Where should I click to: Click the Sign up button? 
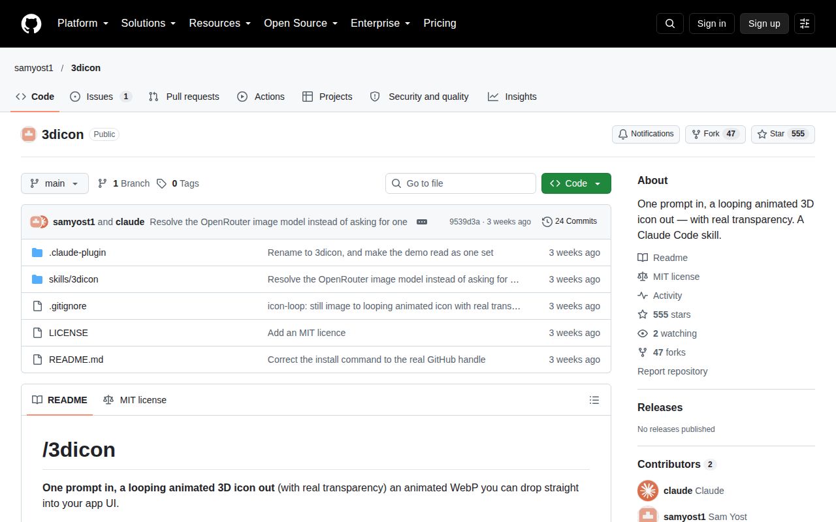point(764,23)
